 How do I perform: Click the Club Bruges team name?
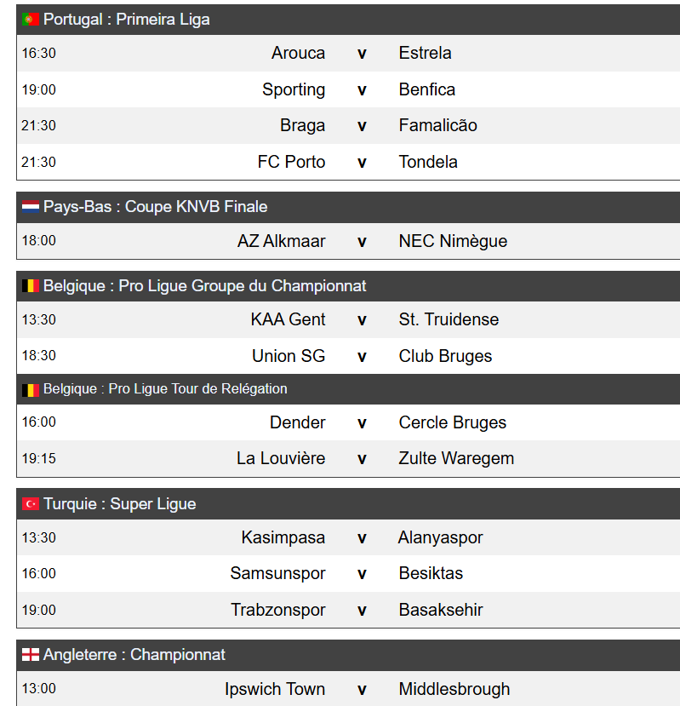pyautogui.click(x=445, y=356)
